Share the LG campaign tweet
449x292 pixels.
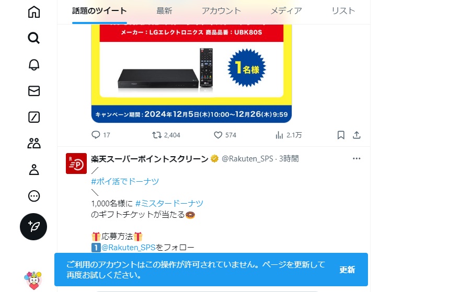click(356, 135)
